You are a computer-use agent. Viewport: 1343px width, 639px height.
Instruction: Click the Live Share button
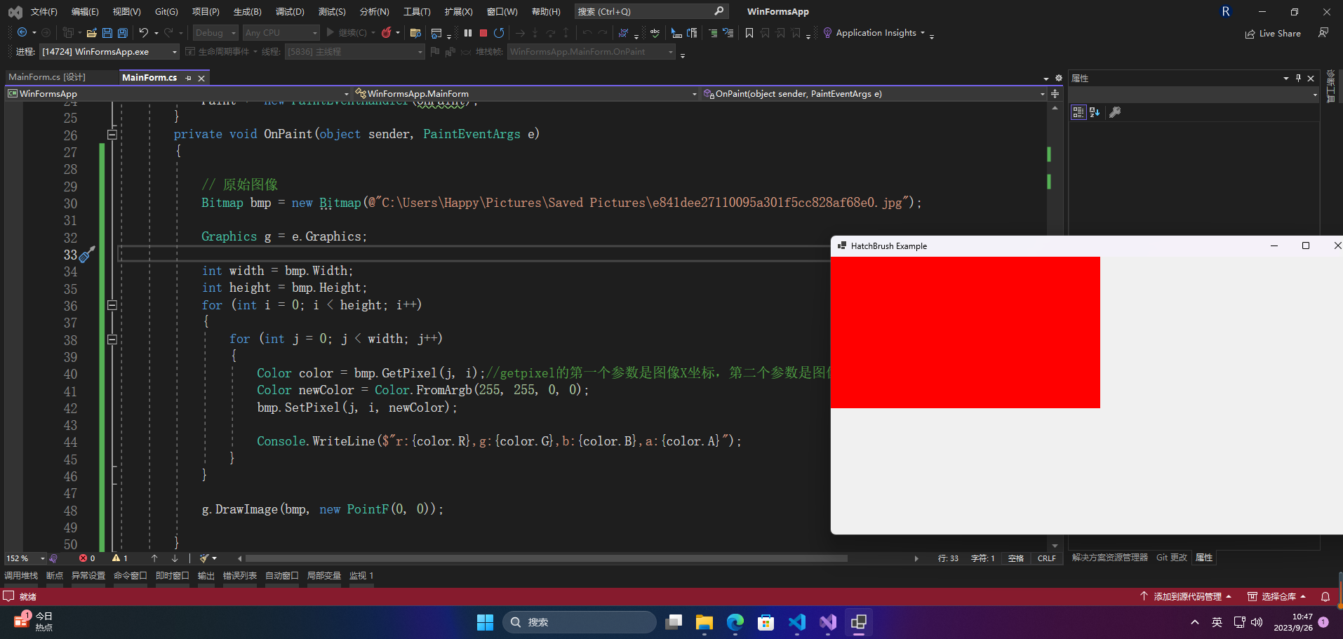1273,34
